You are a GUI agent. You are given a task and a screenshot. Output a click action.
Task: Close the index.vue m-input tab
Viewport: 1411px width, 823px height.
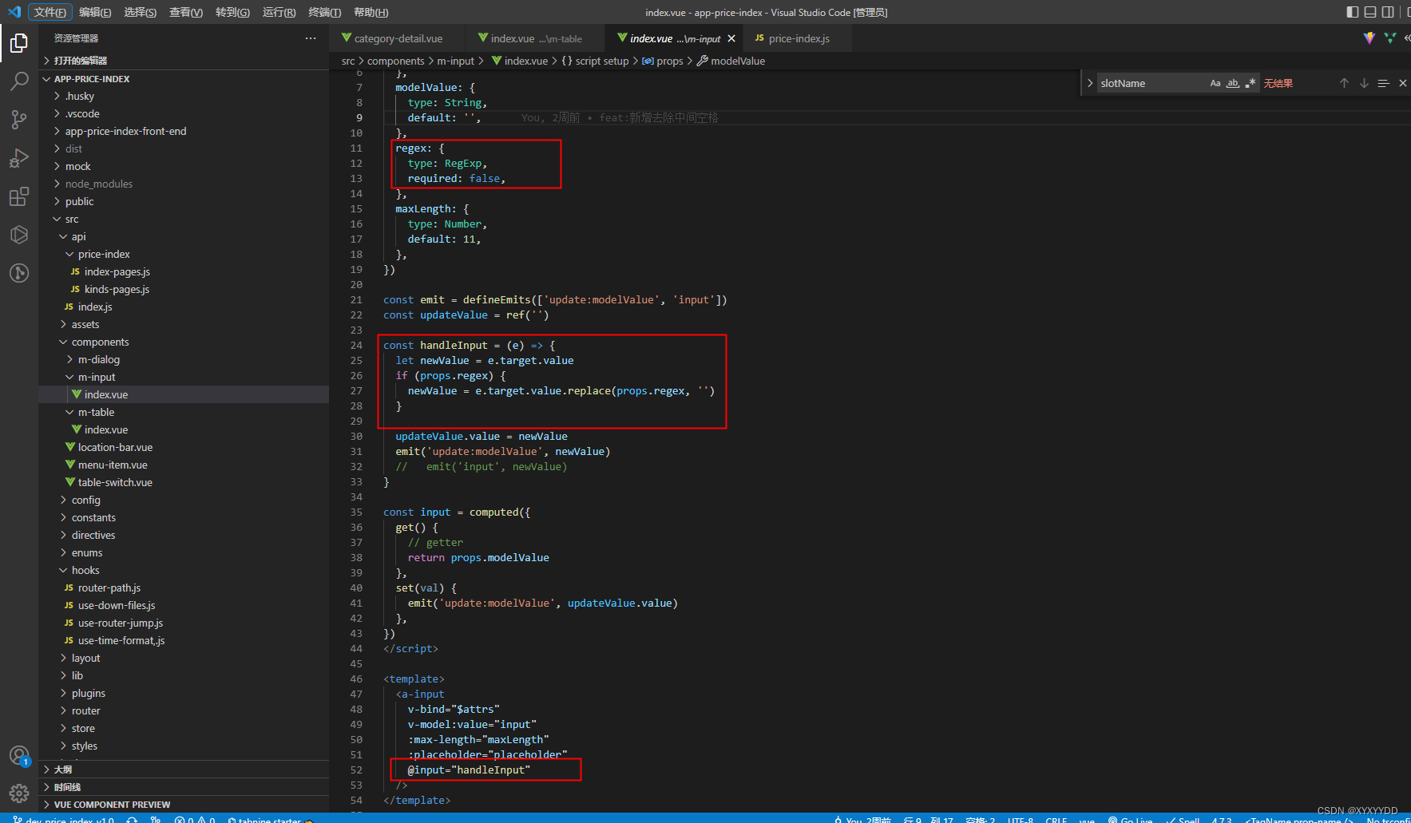point(731,38)
